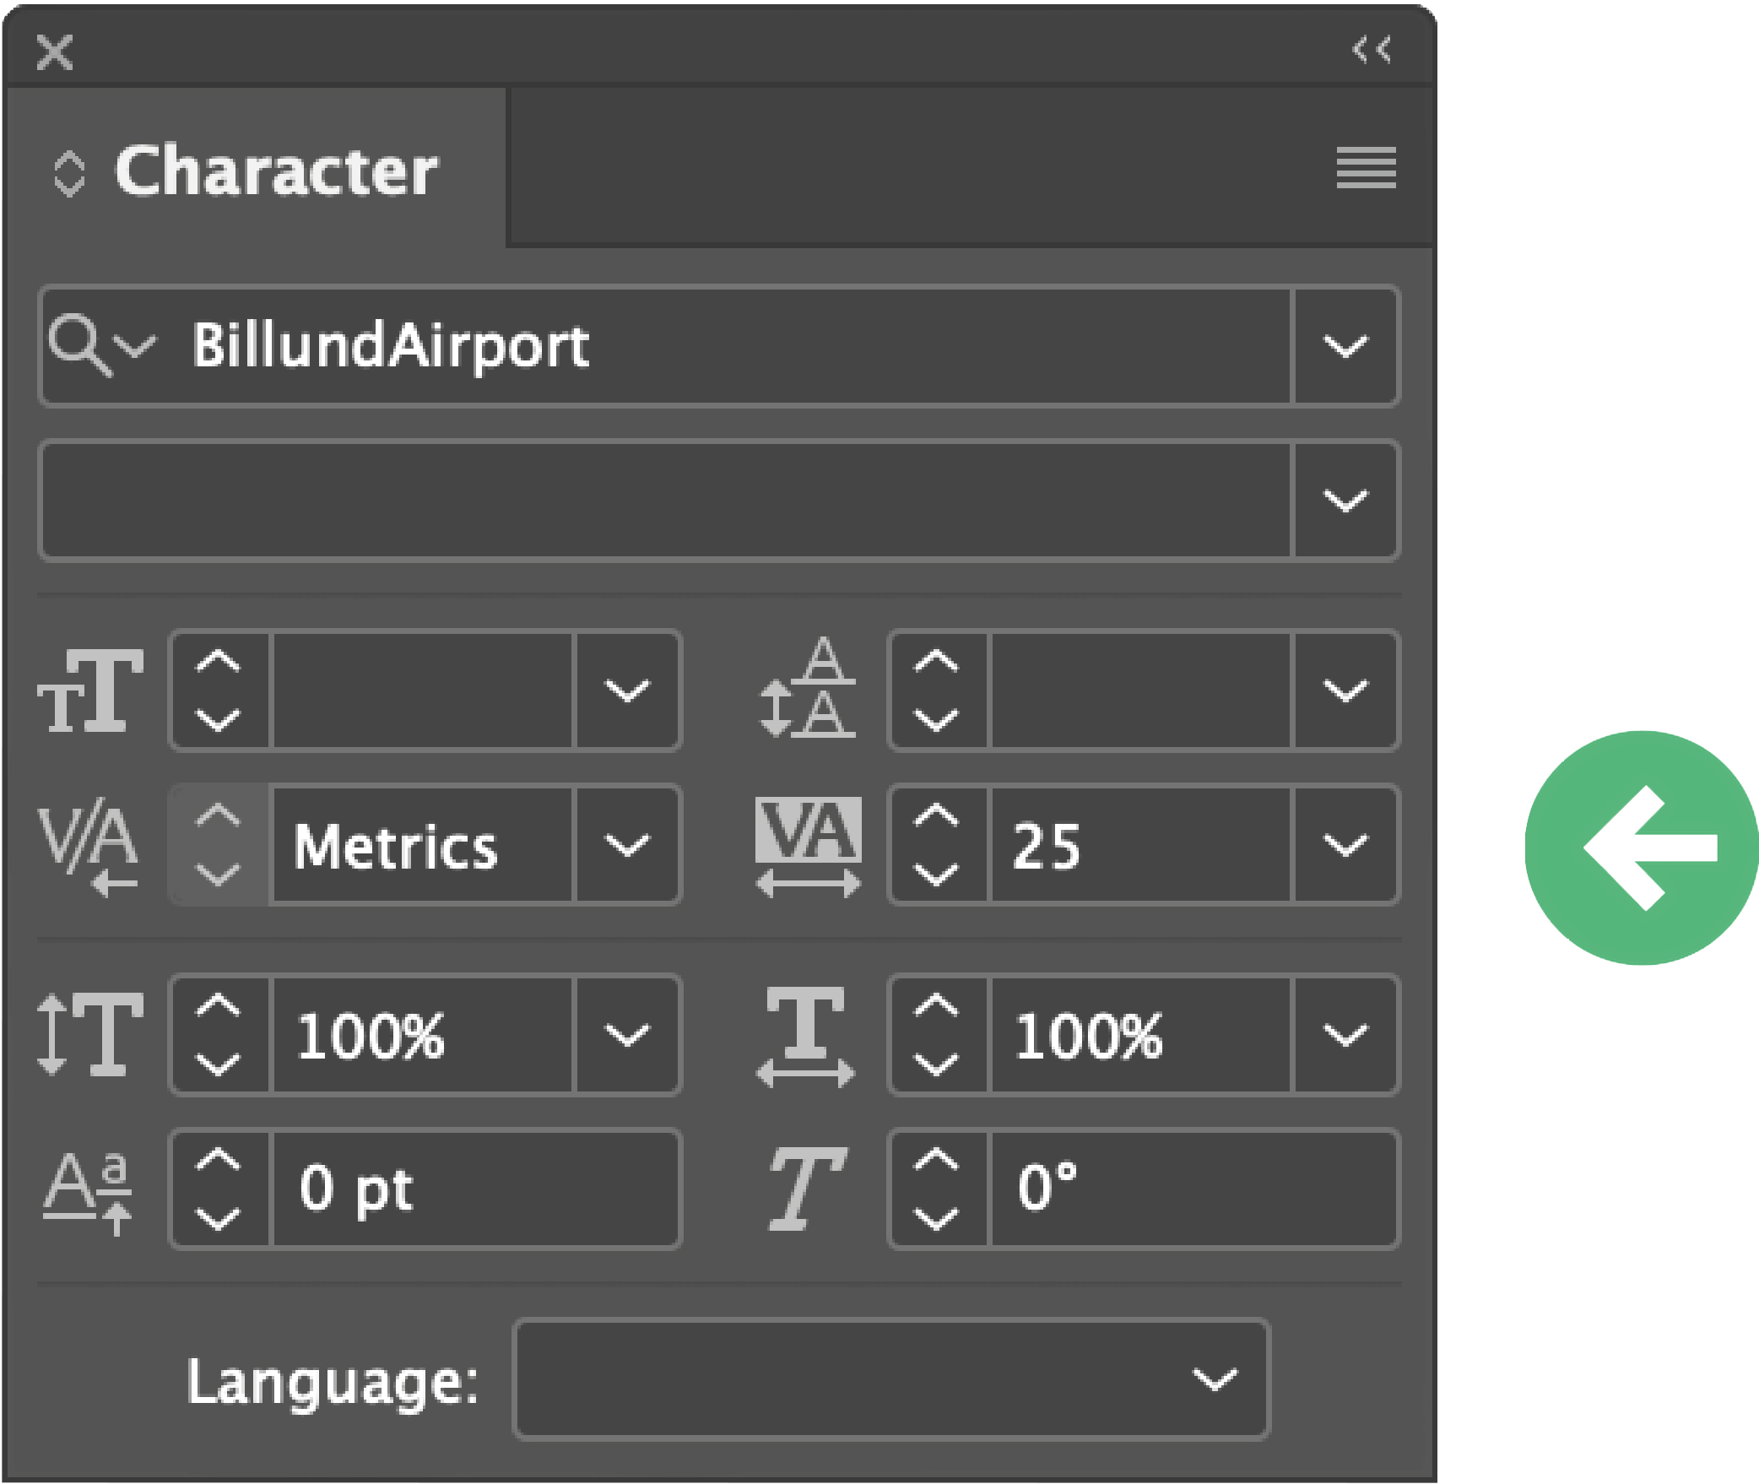This screenshot has width=1759, height=1484.
Task: Open the font family dropdown for BillundAirport
Action: (1345, 346)
